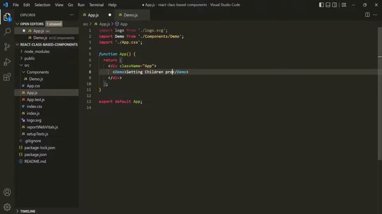382x214 pixels.
Task: Click the App function breadcrumb symbol
Action: click(x=124, y=24)
